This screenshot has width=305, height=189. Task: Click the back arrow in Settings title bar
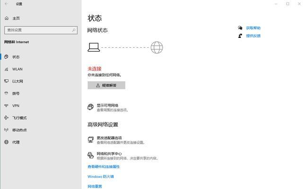click(6, 4)
